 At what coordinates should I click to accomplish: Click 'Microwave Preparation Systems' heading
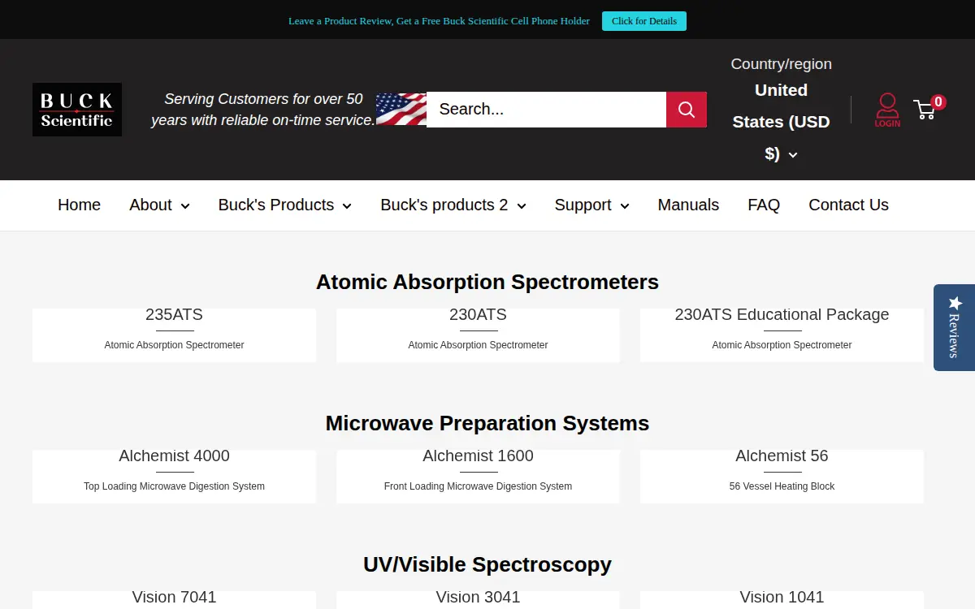tap(487, 423)
